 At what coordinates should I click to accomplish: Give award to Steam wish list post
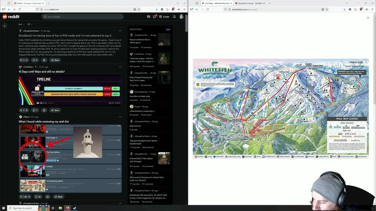[47, 197]
